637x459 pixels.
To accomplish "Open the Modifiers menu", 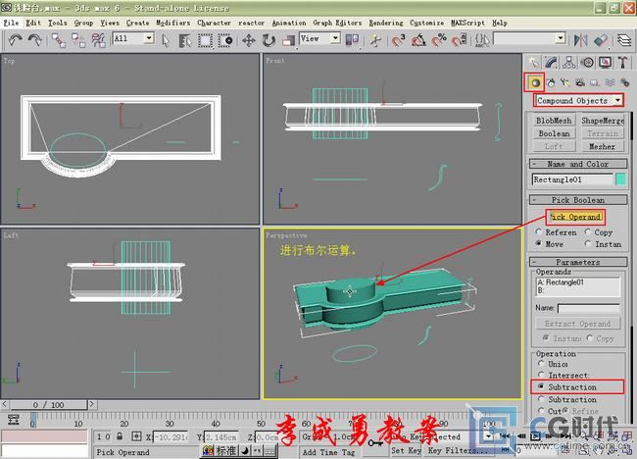I will pyautogui.click(x=172, y=23).
